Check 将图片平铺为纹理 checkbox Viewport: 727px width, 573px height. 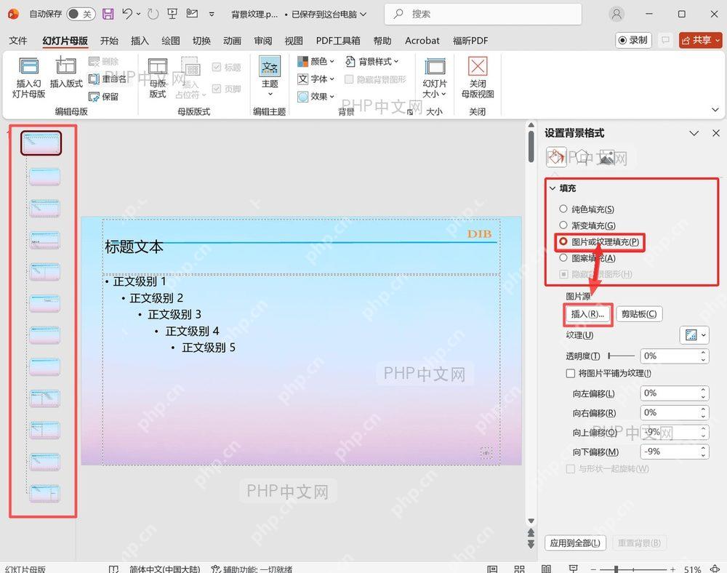click(x=571, y=373)
